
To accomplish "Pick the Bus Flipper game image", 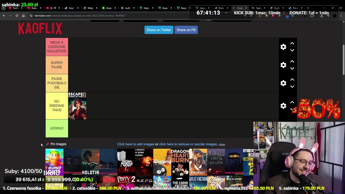I will [234, 182].
